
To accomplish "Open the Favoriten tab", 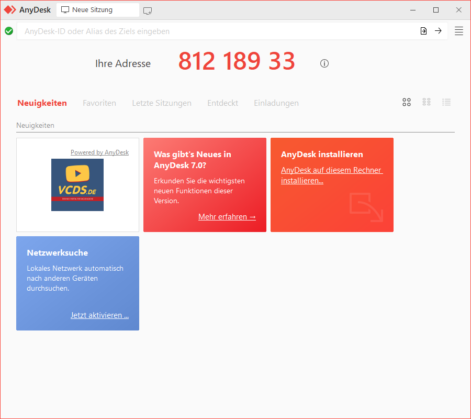I will pyautogui.click(x=99, y=103).
